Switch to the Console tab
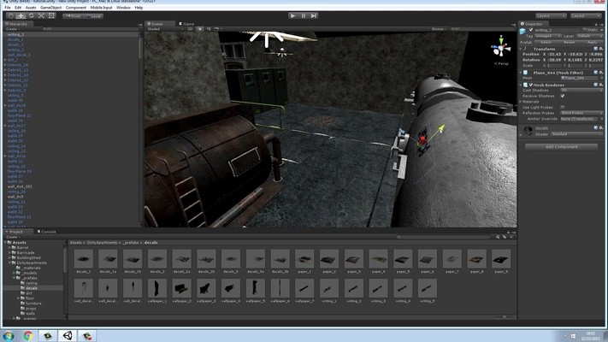Image resolution: width=608 pixels, height=342 pixels. pos(46,232)
